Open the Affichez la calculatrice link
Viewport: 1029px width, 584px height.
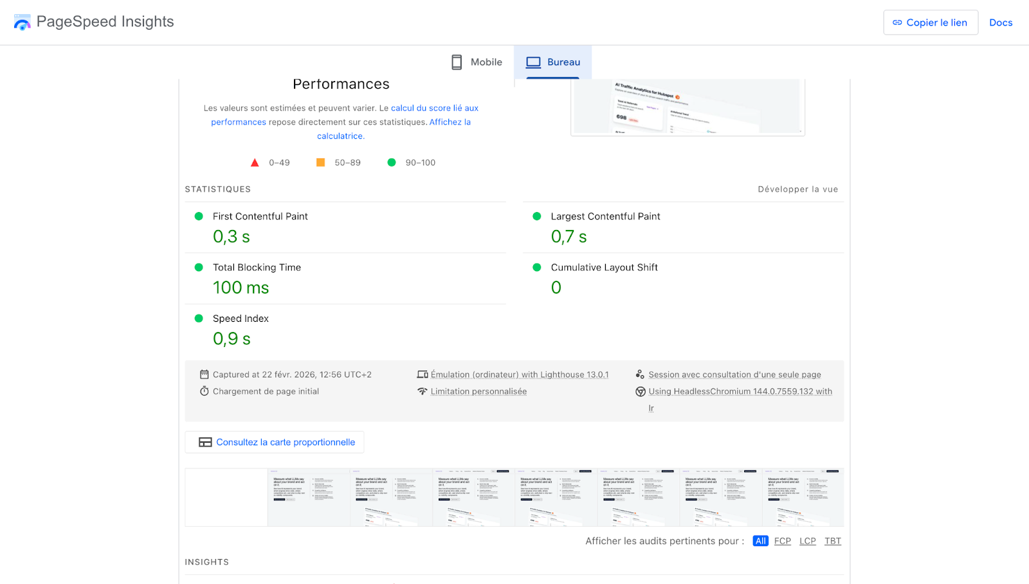[x=340, y=136]
